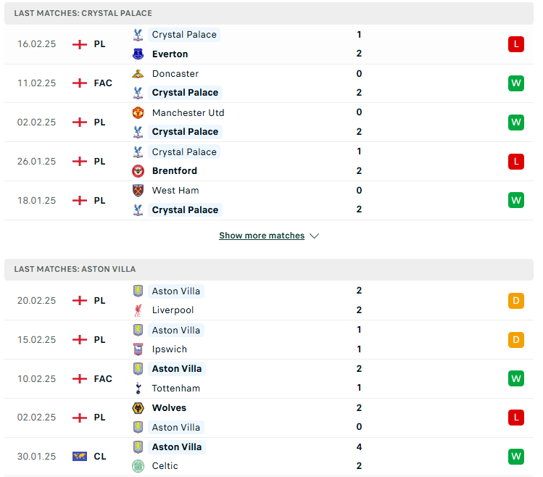The image size is (543, 477).
Task: Open the Last Matches: Crystal Palace header
Action: pyautogui.click(x=269, y=13)
